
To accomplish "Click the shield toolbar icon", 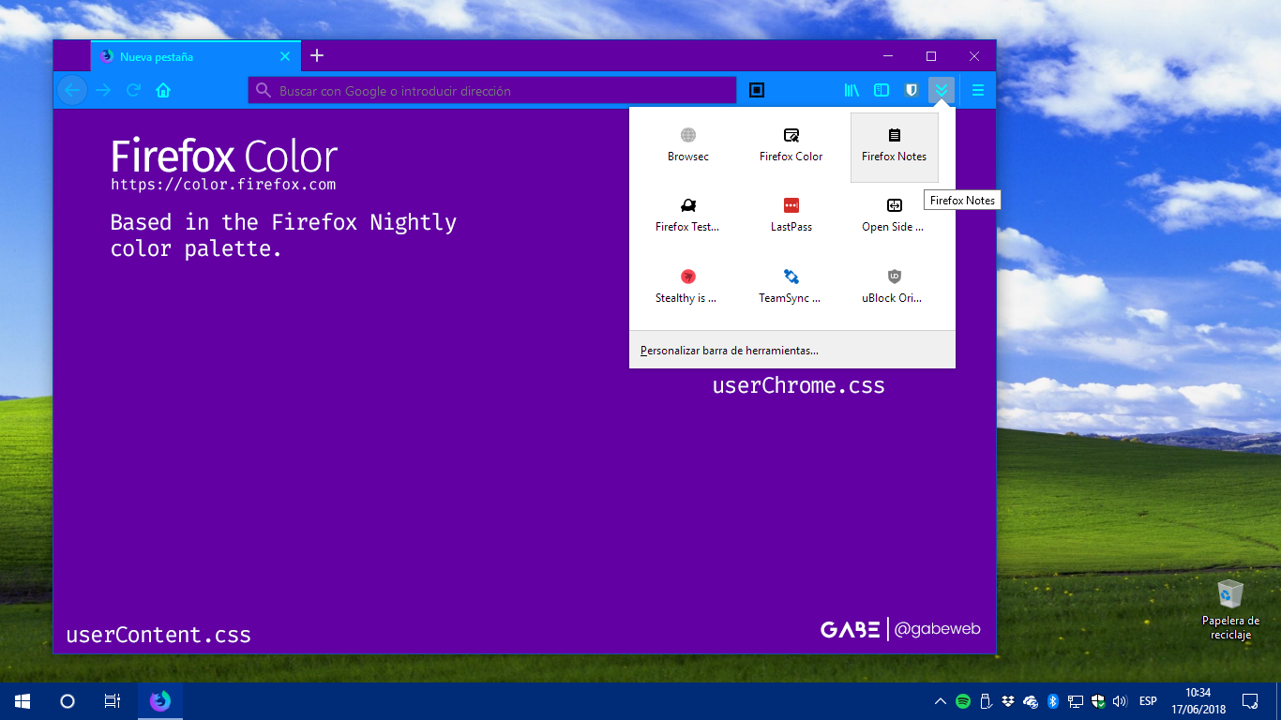I will click(x=912, y=91).
